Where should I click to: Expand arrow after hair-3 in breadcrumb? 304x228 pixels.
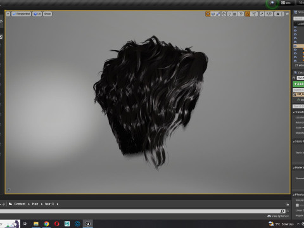(x=58, y=204)
